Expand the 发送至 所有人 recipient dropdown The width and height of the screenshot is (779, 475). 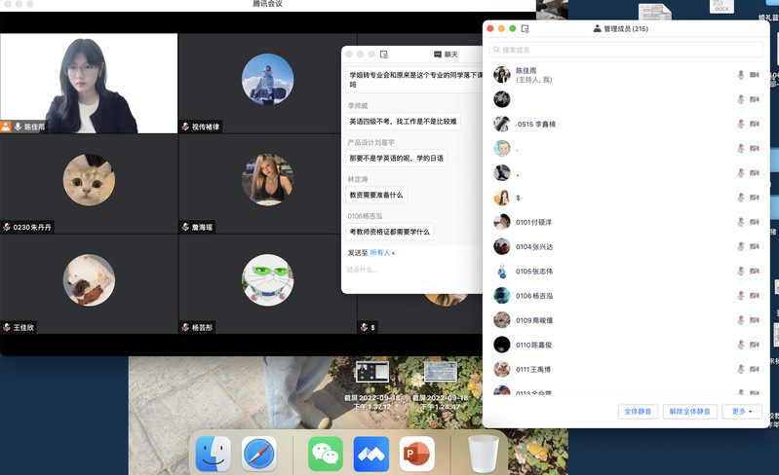click(382, 253)
